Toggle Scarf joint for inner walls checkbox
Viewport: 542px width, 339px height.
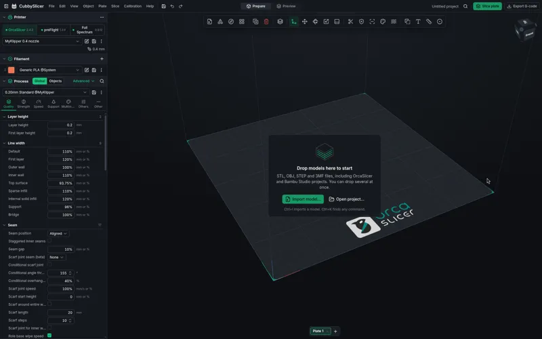49,327
